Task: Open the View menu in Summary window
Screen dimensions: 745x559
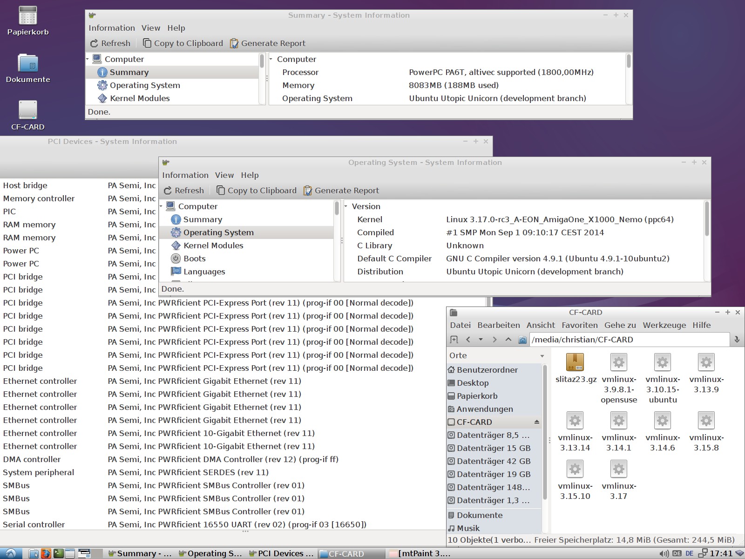Action: tap(150, 28)
